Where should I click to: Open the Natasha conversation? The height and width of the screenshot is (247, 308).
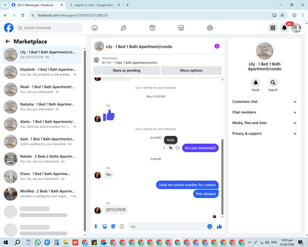tap(41, 107)
